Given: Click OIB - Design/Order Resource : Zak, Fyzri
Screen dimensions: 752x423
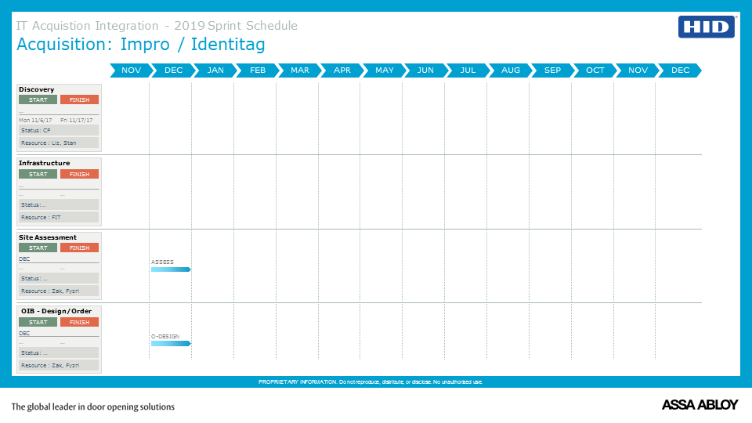Looking at the screenshot, I should pos(59,366).
